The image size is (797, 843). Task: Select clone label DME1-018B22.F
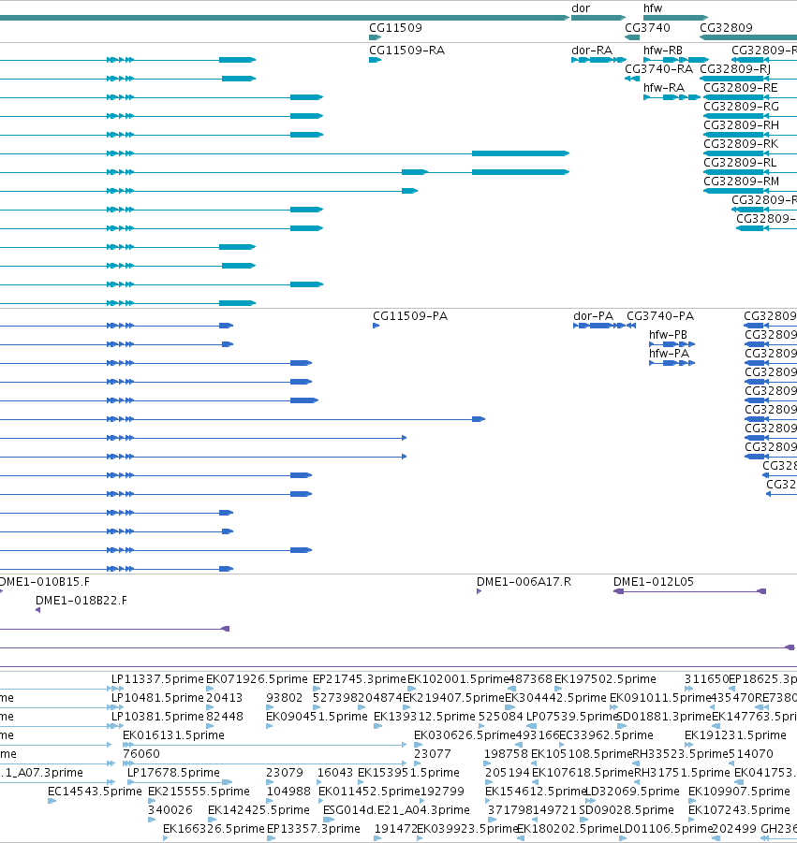click(81, 601)
